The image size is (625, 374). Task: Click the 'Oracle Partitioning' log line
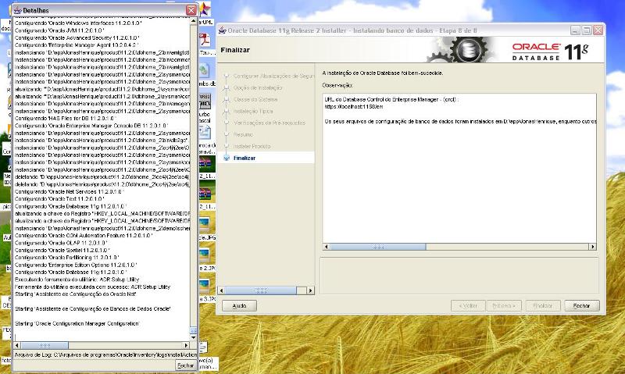66,258
